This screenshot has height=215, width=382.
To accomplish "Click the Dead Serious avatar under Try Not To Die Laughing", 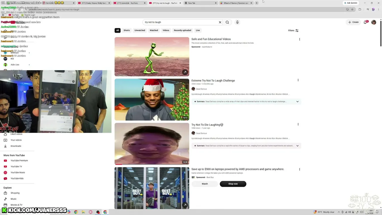I will coord(193,133).
